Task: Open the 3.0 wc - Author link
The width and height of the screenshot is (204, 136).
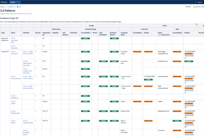Action: coord(14,102)
